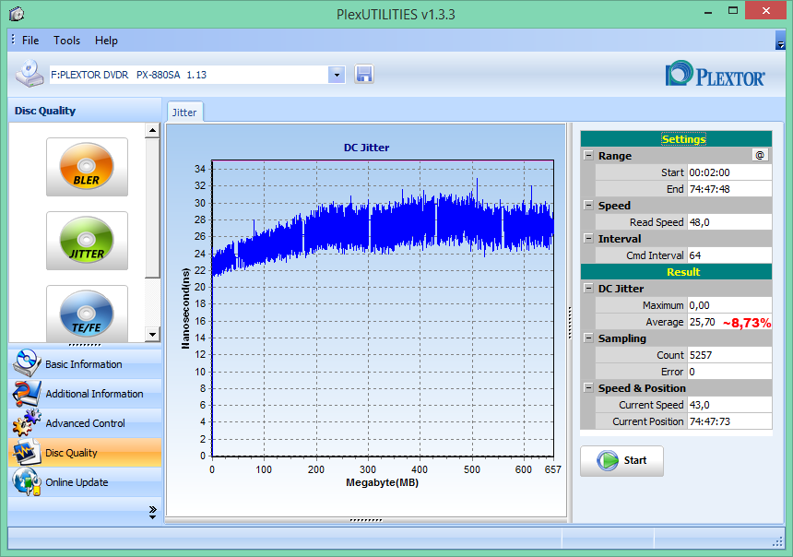Click the Current Speed value 43,0

tap(729, 405)
